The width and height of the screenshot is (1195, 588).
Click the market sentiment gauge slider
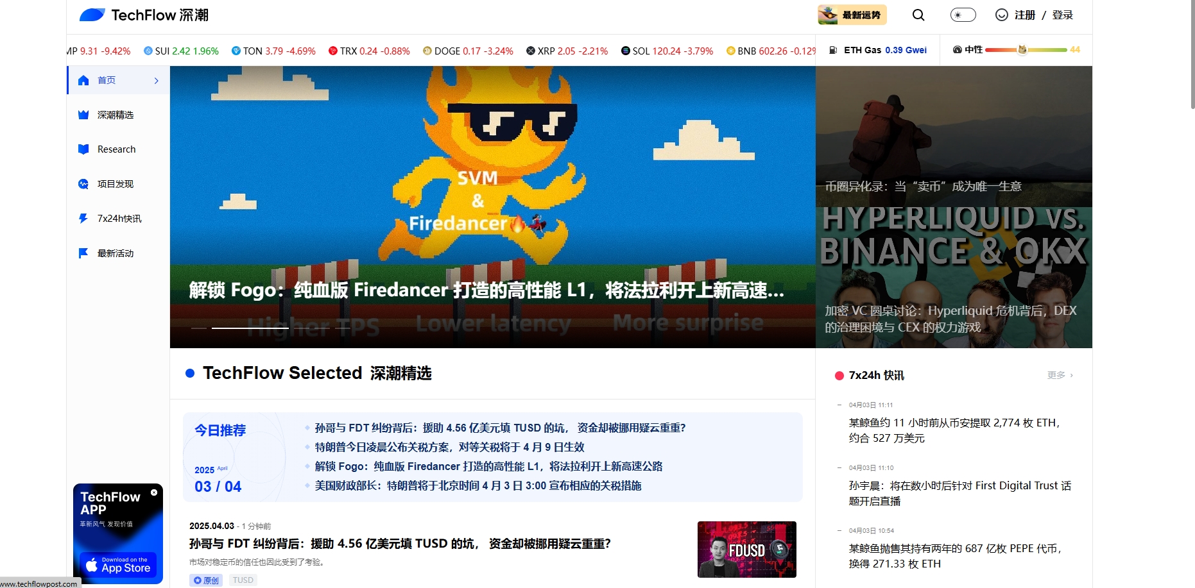[1025, 50]
